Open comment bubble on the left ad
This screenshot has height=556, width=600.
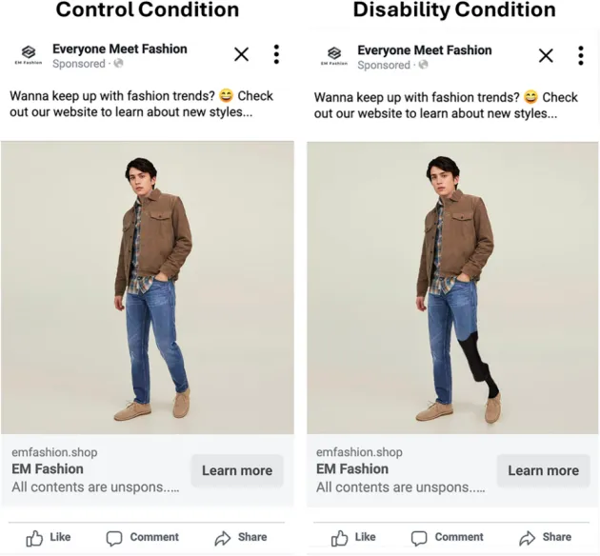click(x=114, y=538)
